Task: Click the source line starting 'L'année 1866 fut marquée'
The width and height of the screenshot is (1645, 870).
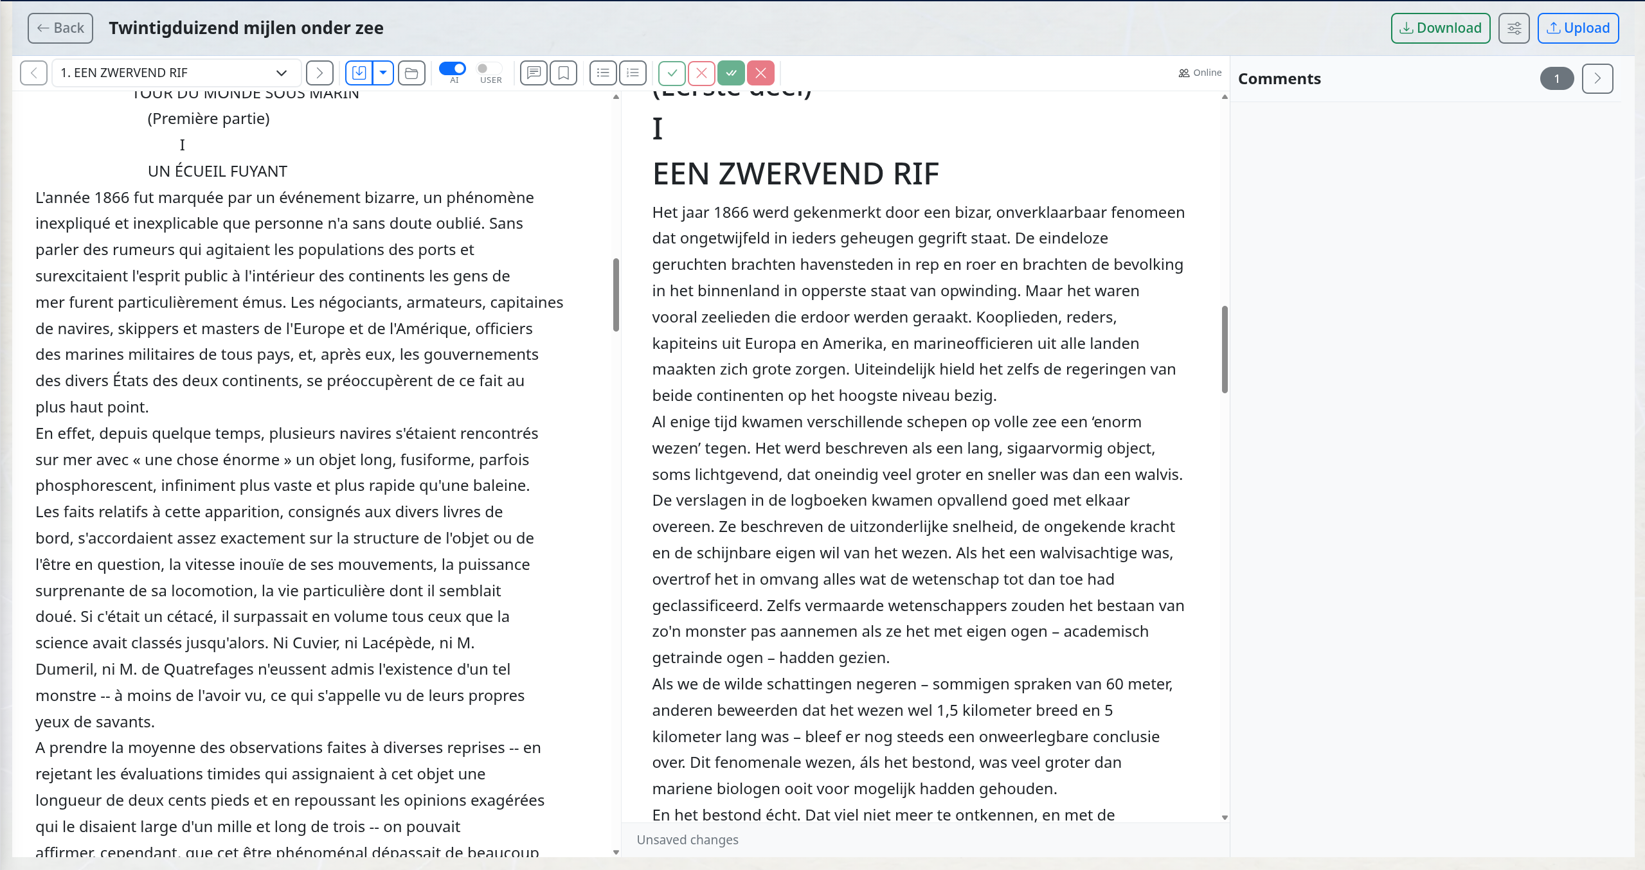Action: [284, 197]
